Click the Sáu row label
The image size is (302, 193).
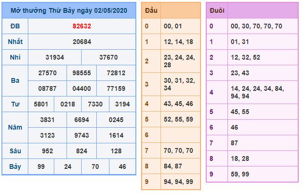point(15,151)
